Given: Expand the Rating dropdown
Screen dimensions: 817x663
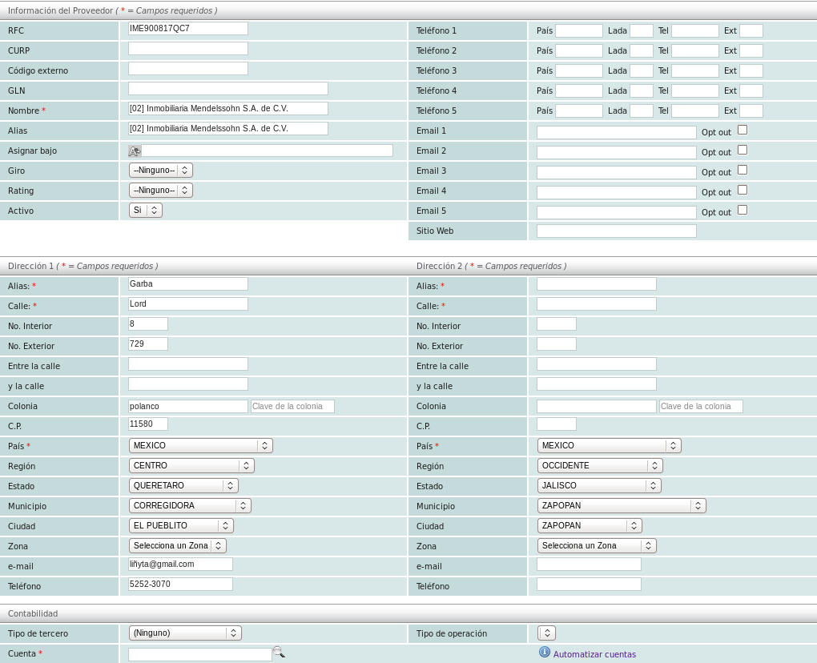Looking at the screenshot, I should 160,190.
